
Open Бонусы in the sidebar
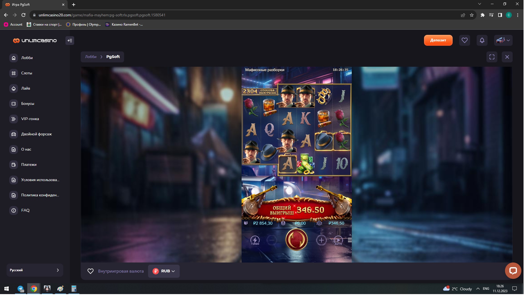tap(28, 103)
